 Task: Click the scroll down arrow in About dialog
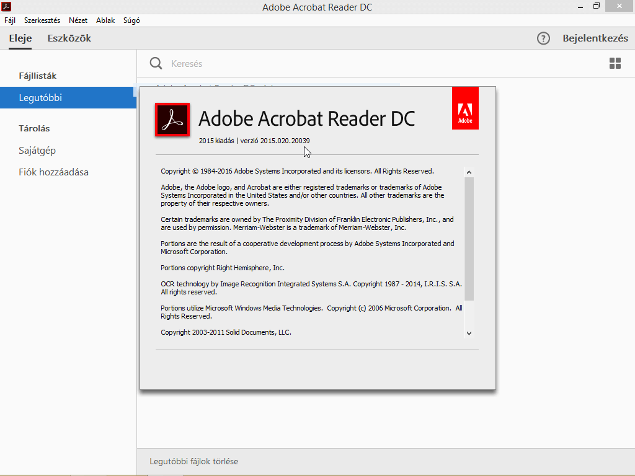[x=469, y=333]
